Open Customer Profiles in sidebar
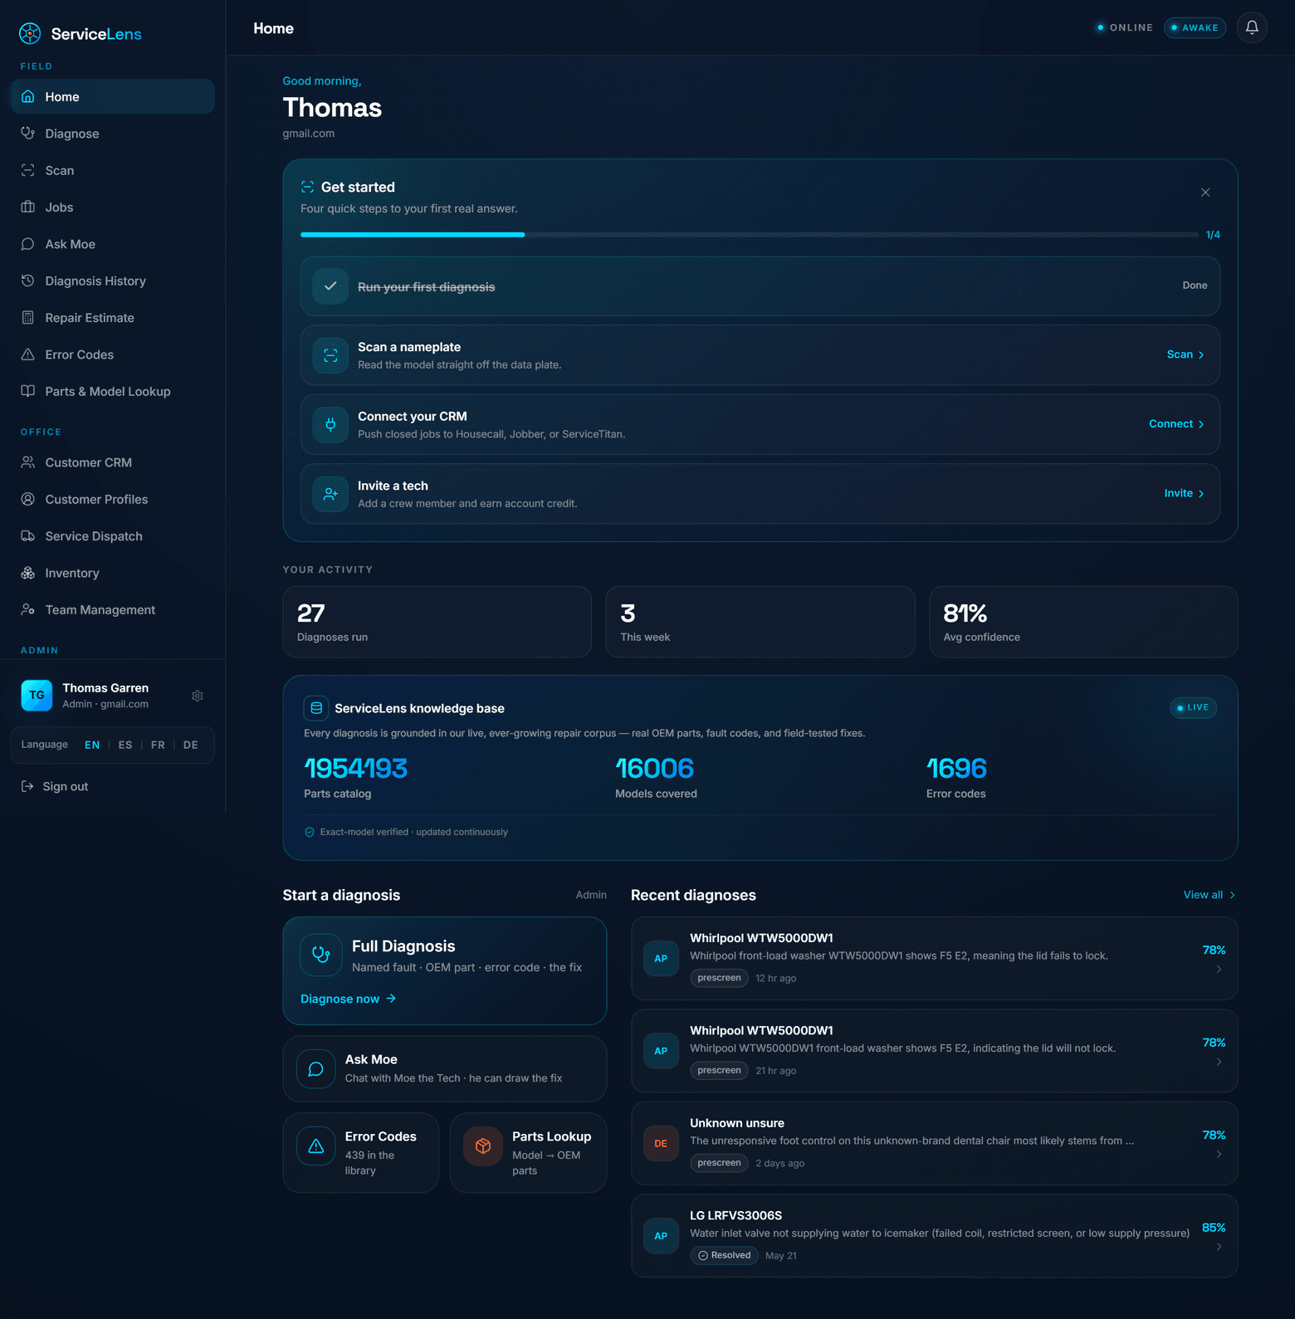Image resolution: width=1295 pixels, height=1319 pixels. pos(112,499)
